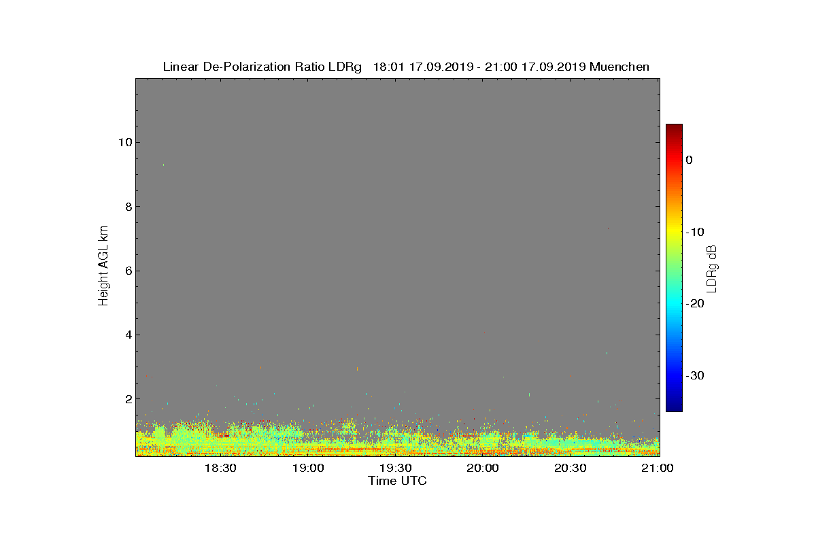This screenshot has height=544, width=816.
Task: Click the '-30' colorbar tick label
Action: coord(694,375)
